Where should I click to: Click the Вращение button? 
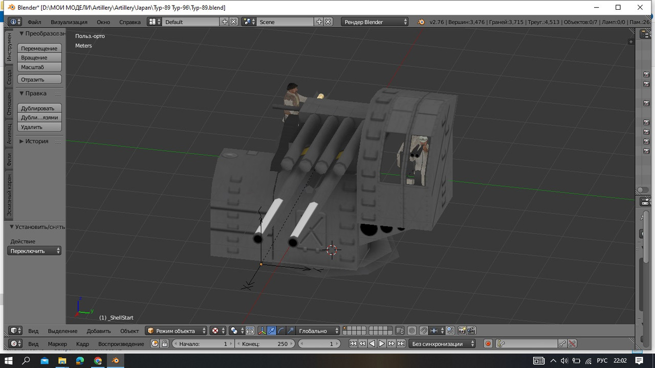[x=39, y=58]
